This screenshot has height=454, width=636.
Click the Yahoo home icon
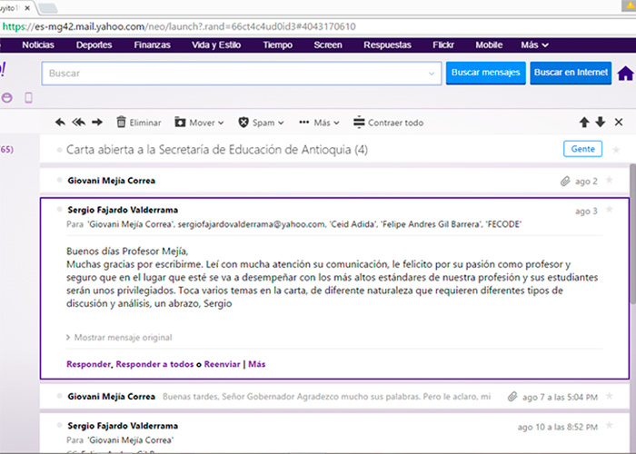pos(625,74)
